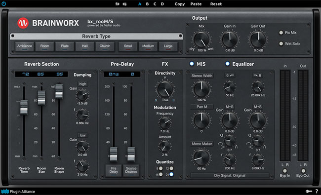This screenshot has width=321, height=195.
Task: Click the Reverb Time fader handle
Action: point(24,107)
